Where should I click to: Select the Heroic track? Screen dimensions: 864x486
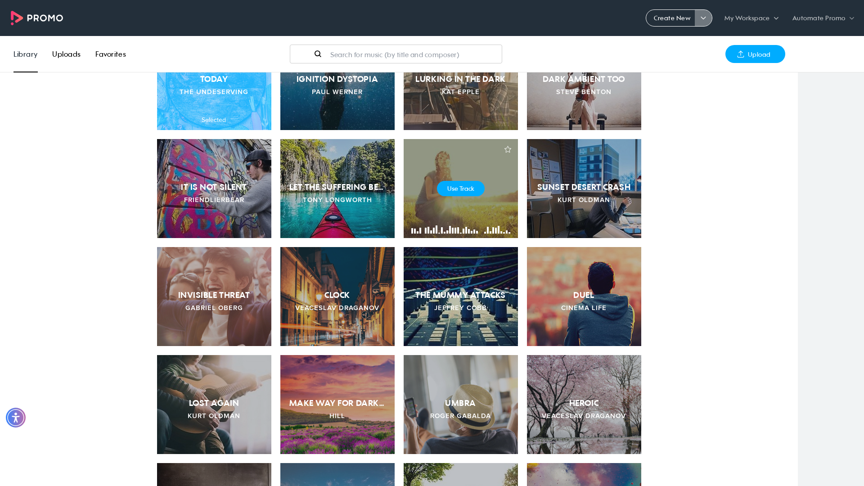(584, 405)
